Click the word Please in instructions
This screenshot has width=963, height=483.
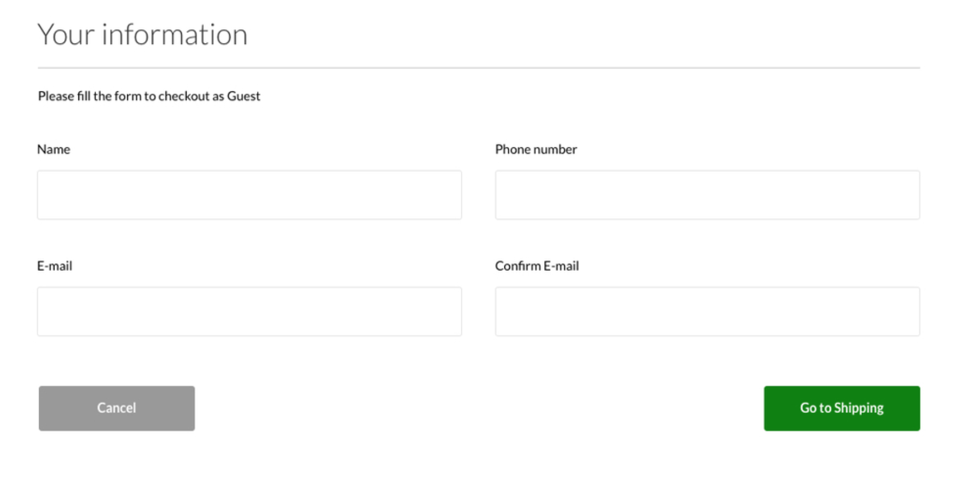click(56, 96)
